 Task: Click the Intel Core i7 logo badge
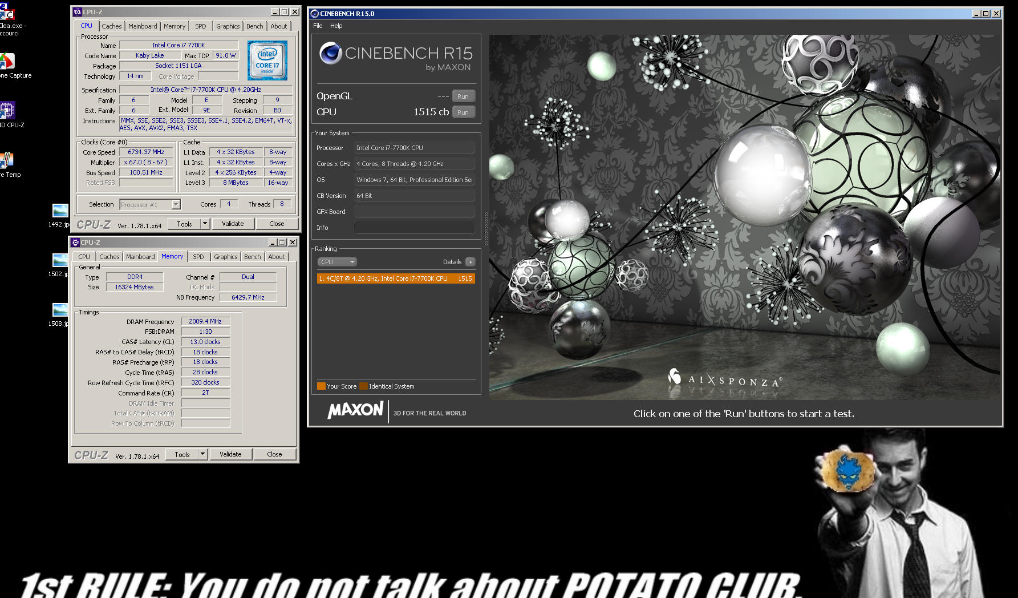[267, 60]
